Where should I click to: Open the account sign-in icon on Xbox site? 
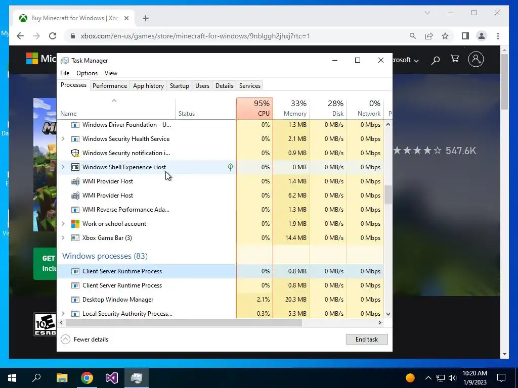476,60
